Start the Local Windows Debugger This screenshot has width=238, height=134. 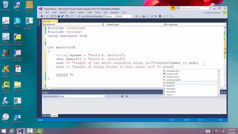[x=90, y=16]
